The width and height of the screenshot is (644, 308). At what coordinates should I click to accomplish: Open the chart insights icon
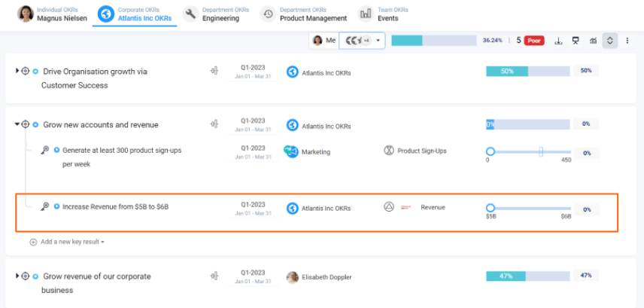(593, 41)
